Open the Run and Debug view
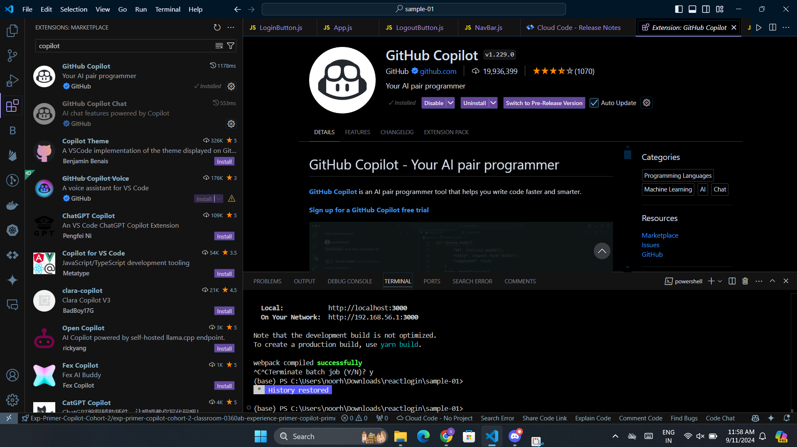 (12, 80)
